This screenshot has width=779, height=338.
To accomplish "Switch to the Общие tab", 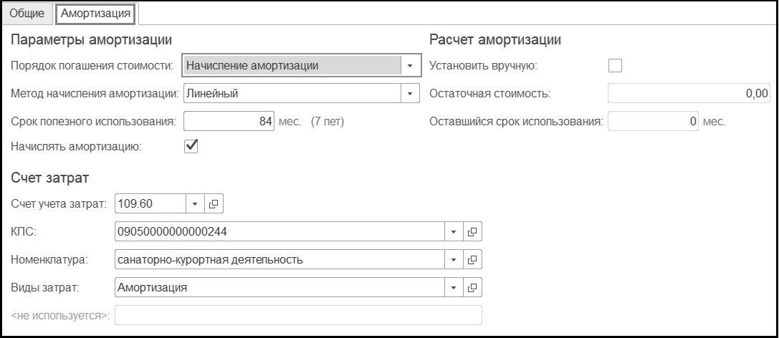I will 27,14.
